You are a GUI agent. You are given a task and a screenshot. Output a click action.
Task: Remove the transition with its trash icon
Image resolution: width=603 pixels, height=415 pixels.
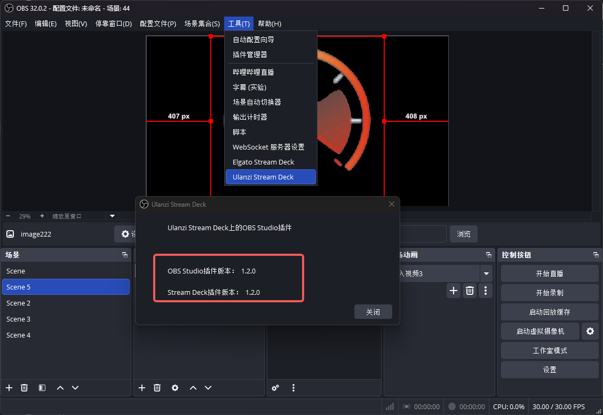[470, 291]
